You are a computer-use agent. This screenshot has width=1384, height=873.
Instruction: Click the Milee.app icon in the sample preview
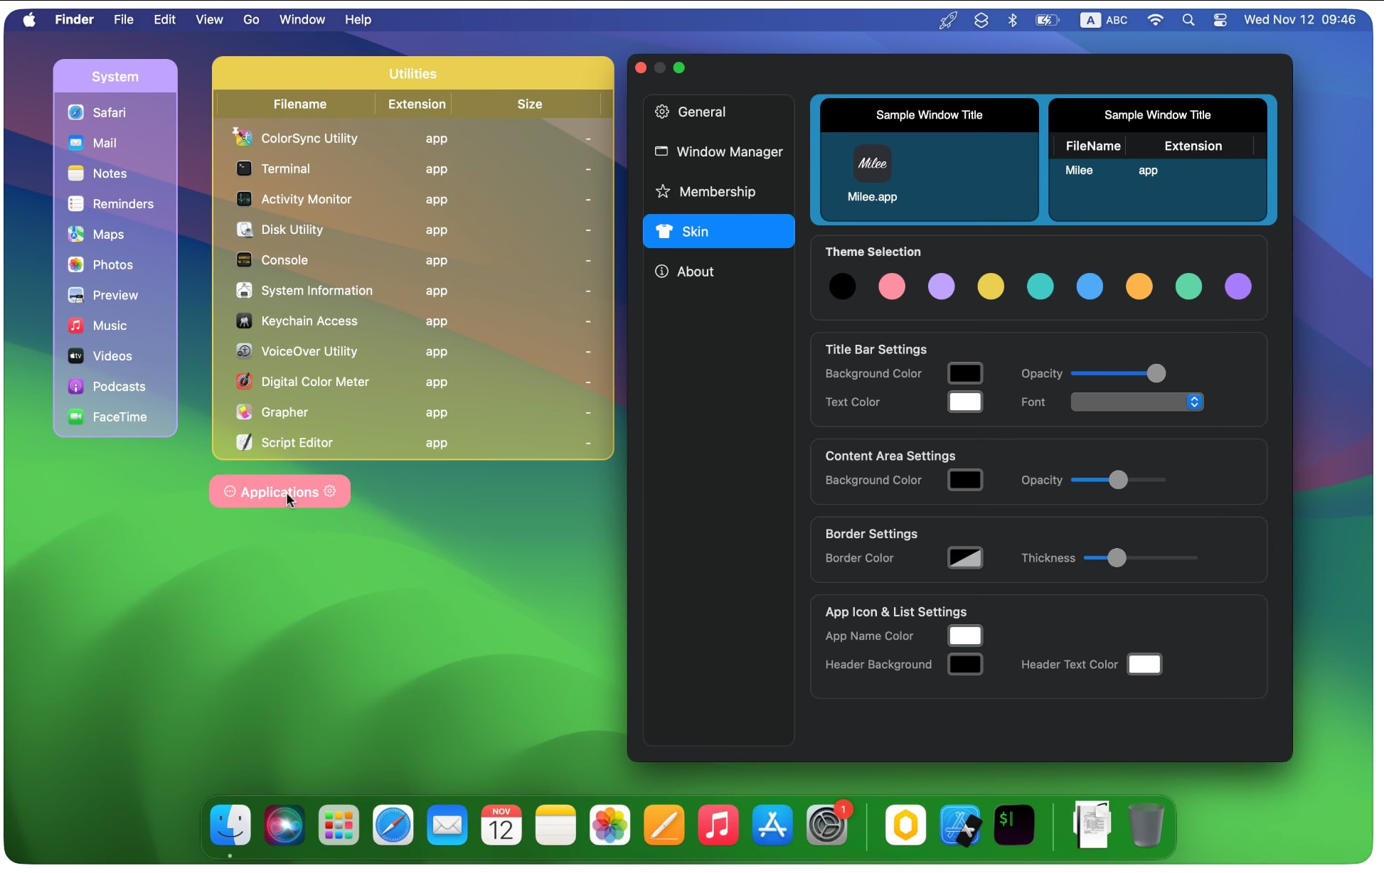coord(872,164)
